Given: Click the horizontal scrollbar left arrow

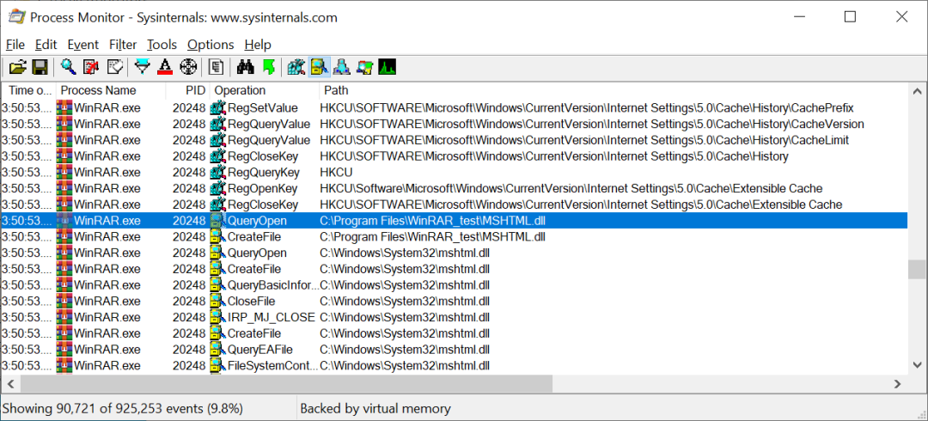Looking at the screenshot, I should point(9,384).
